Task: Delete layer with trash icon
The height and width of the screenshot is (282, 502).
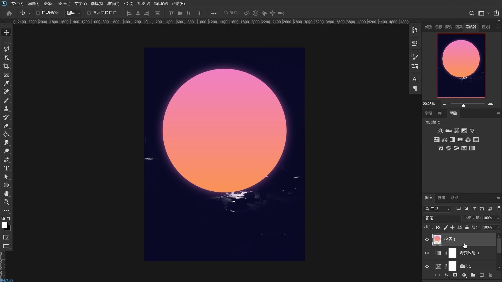Action: point(490,275)
